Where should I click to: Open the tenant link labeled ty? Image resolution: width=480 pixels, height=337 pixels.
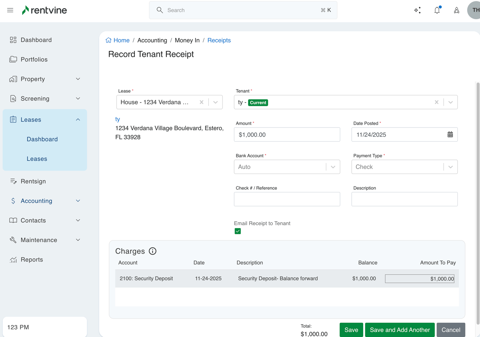117,119
